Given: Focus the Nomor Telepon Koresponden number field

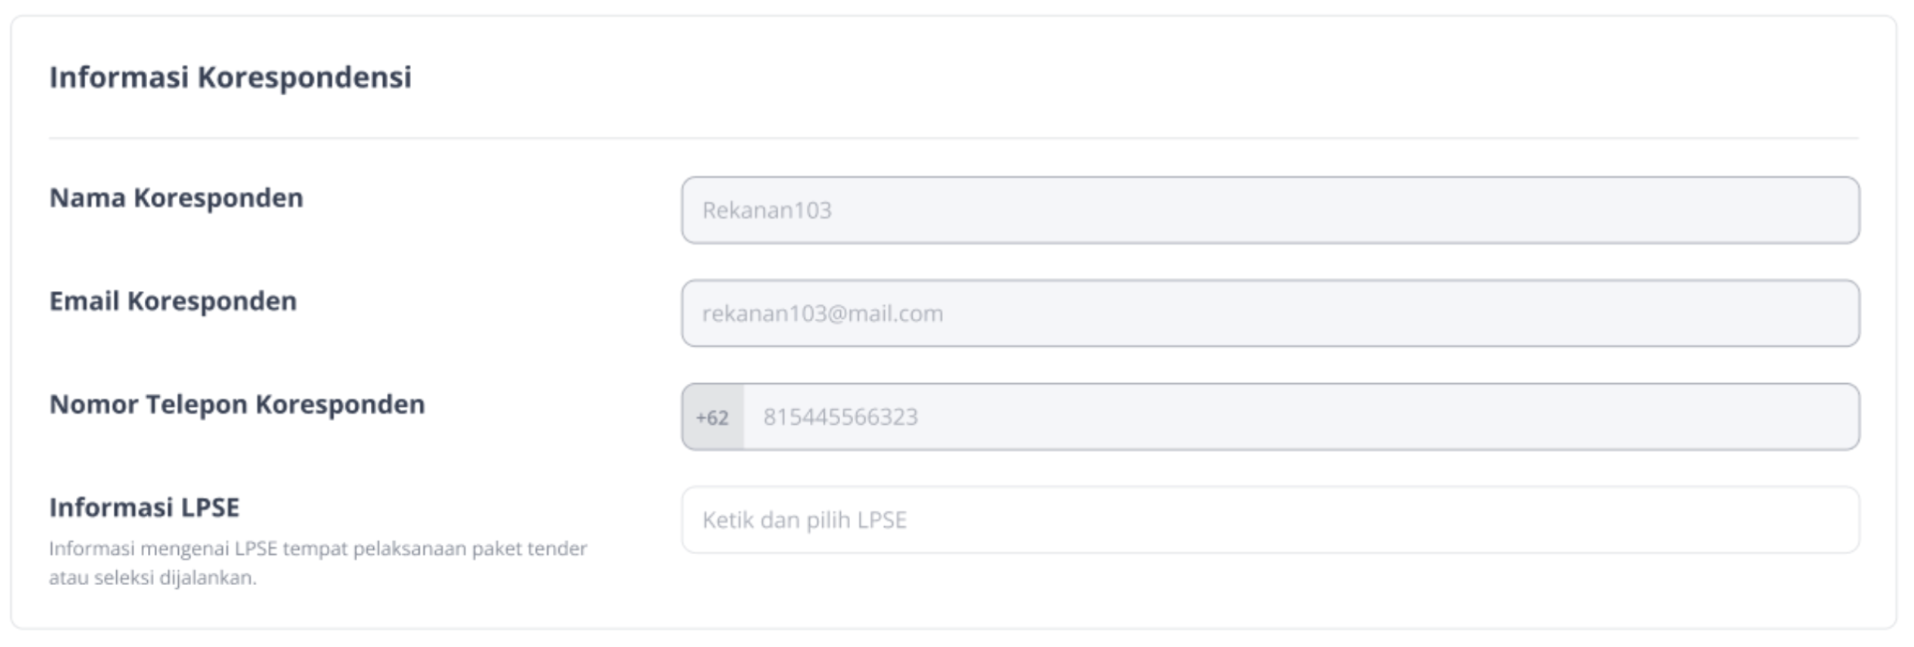Looking at the screenshot, I should click(x=1301, y=416).
